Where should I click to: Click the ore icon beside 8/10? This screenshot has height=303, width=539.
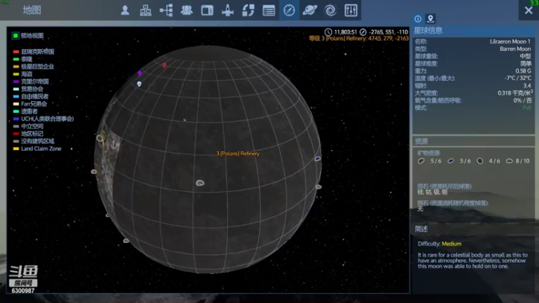(x=509, y=161)
